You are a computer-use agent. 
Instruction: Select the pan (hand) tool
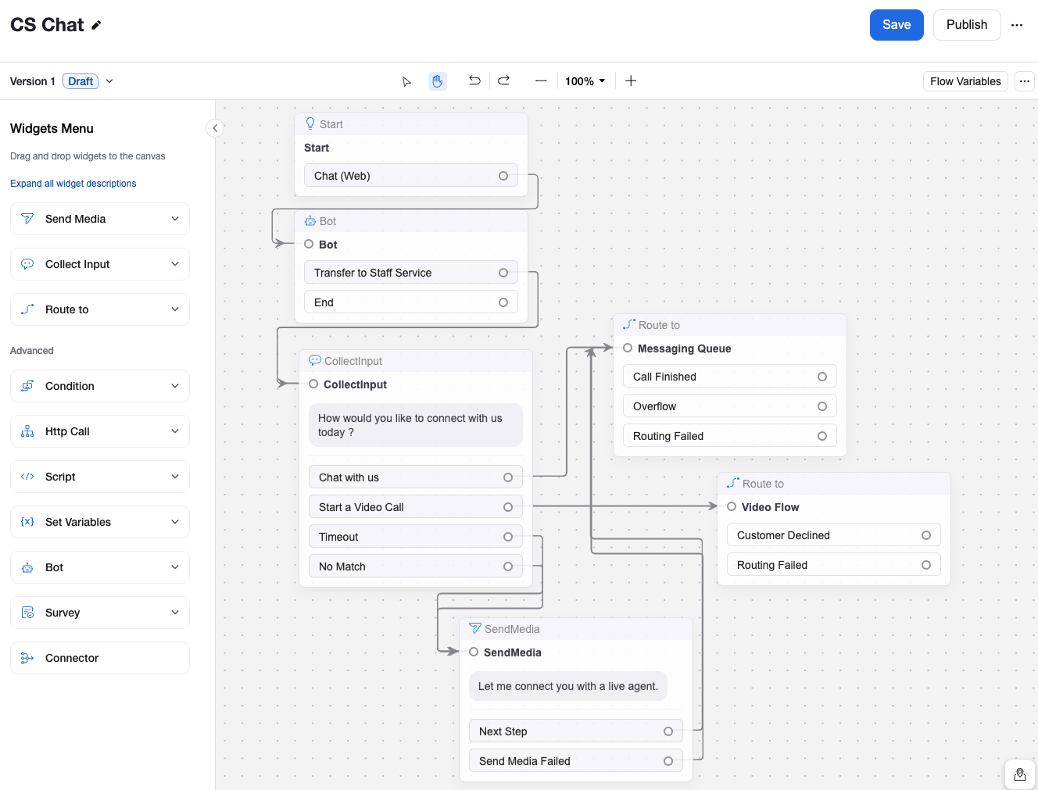(x=437, y=80)
